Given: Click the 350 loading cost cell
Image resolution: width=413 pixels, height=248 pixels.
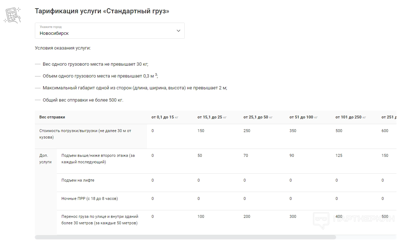Looking at the screenshot, I should [293, 131].
